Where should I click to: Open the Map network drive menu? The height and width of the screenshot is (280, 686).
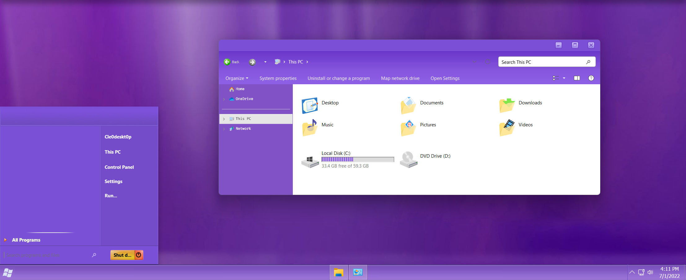tap(400, 78)
